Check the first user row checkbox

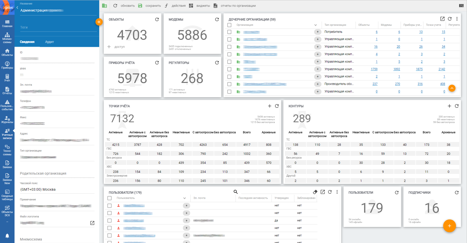[x=109, y=206]
